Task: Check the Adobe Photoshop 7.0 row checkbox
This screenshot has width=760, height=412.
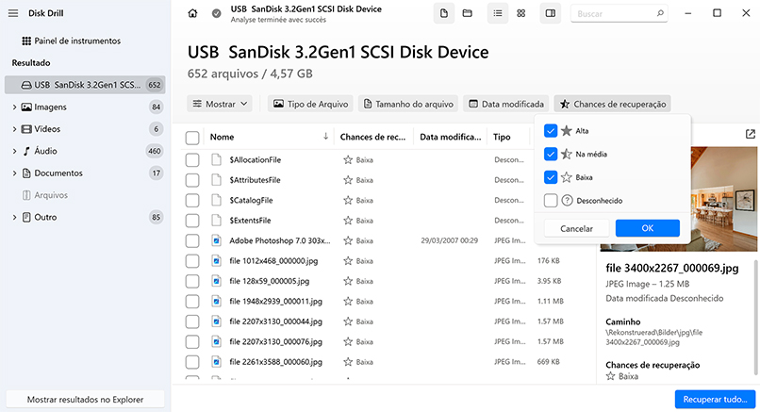Action: 192,241
